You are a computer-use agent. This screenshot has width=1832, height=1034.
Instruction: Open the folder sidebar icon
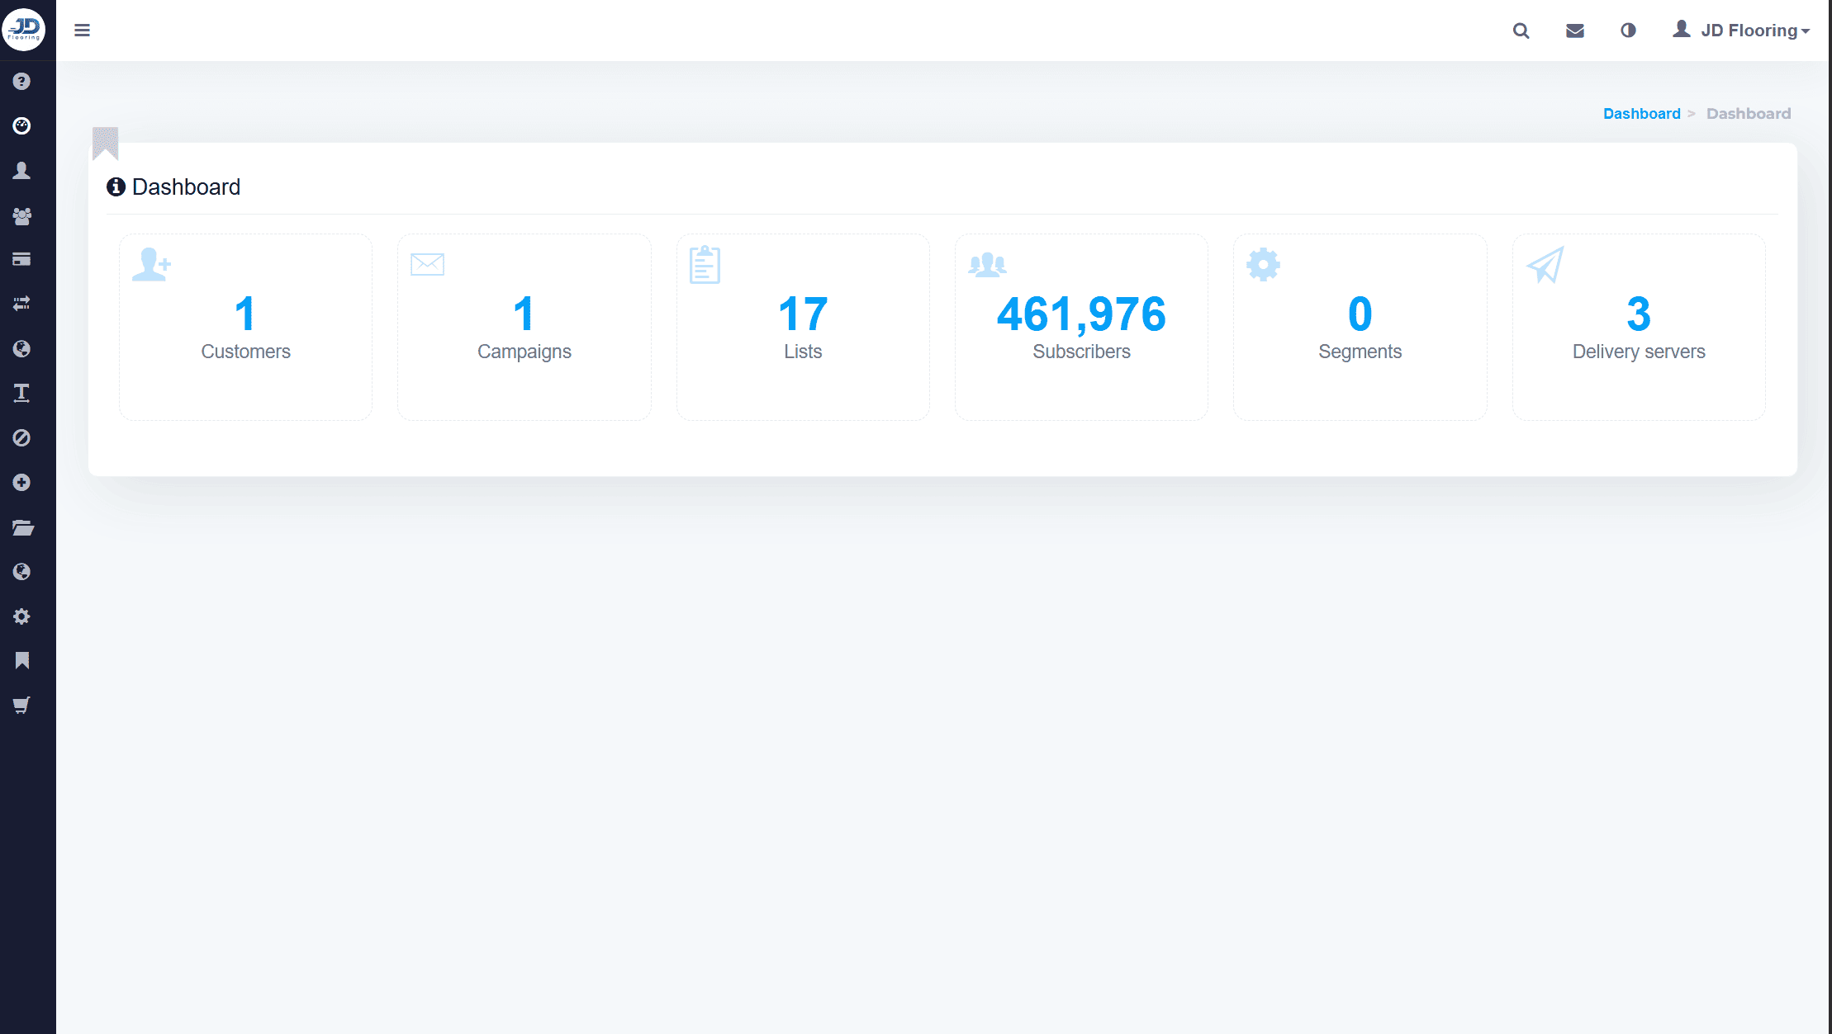pyautogui.click(x=22, y=527)
